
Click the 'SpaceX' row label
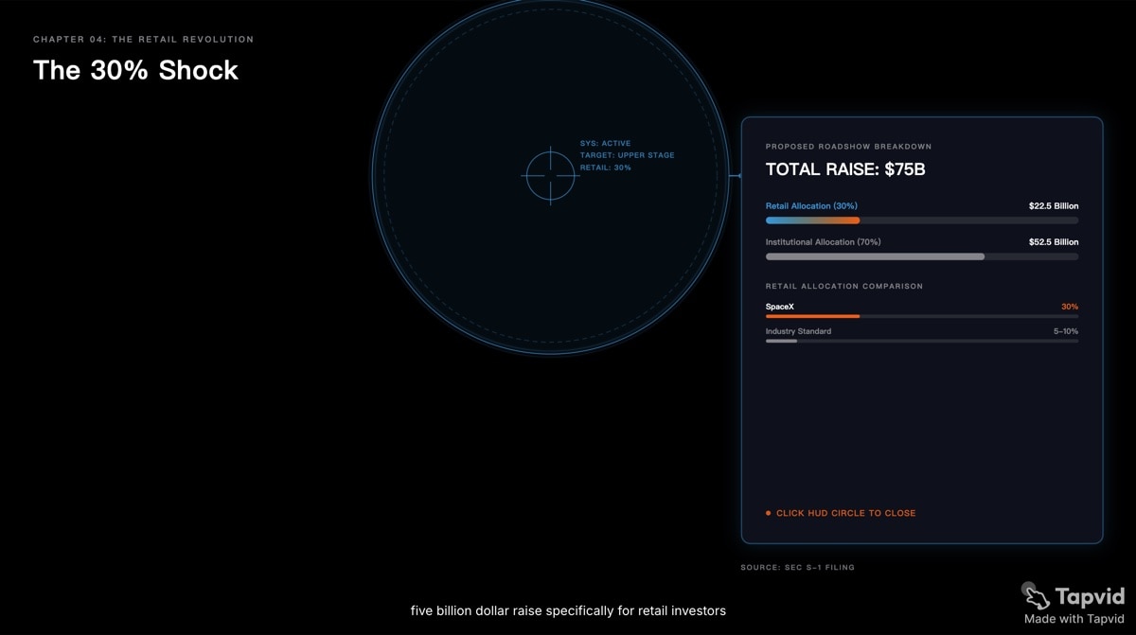780,307
